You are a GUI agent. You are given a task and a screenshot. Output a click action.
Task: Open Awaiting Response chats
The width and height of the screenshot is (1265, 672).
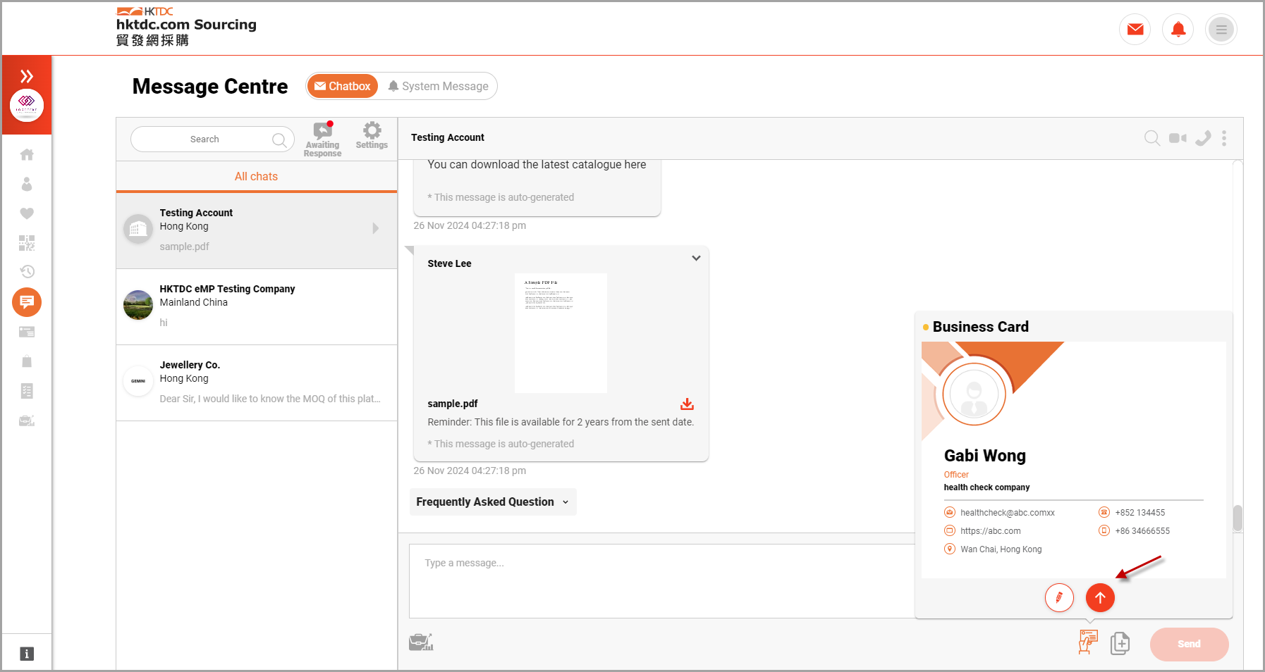322,139
